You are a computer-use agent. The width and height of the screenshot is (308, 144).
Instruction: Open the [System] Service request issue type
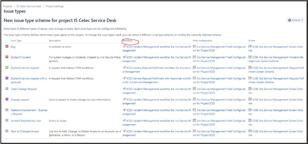click(25, 68)
